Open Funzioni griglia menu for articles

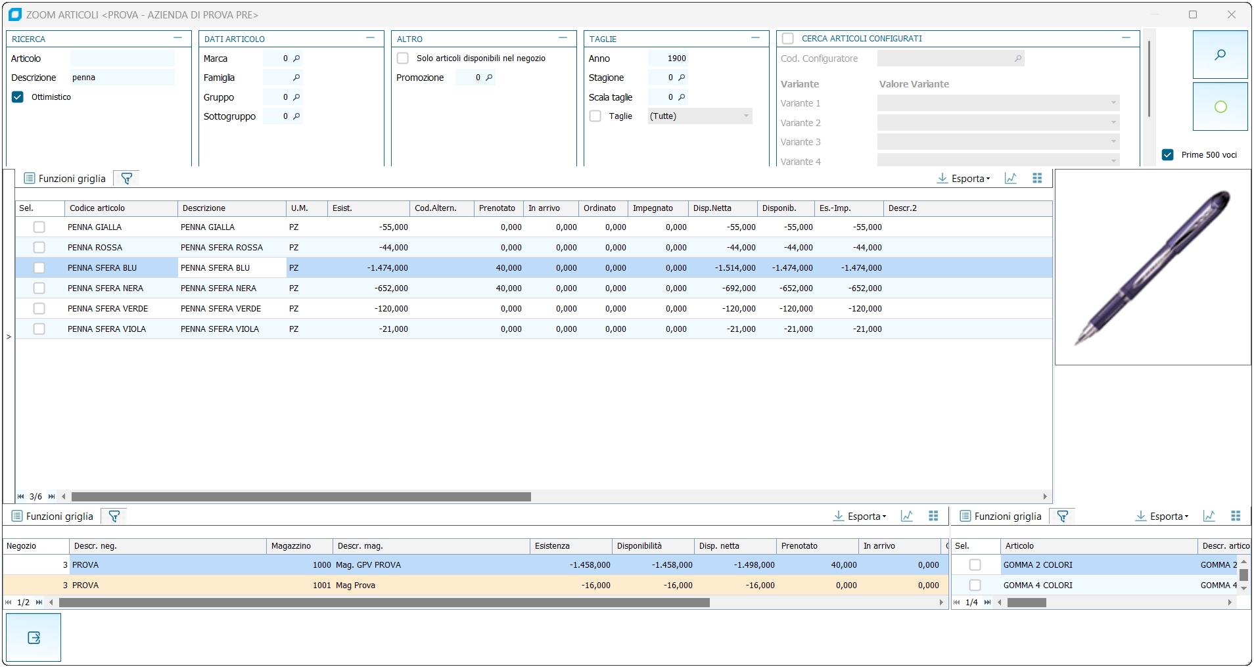click(65, 178)
